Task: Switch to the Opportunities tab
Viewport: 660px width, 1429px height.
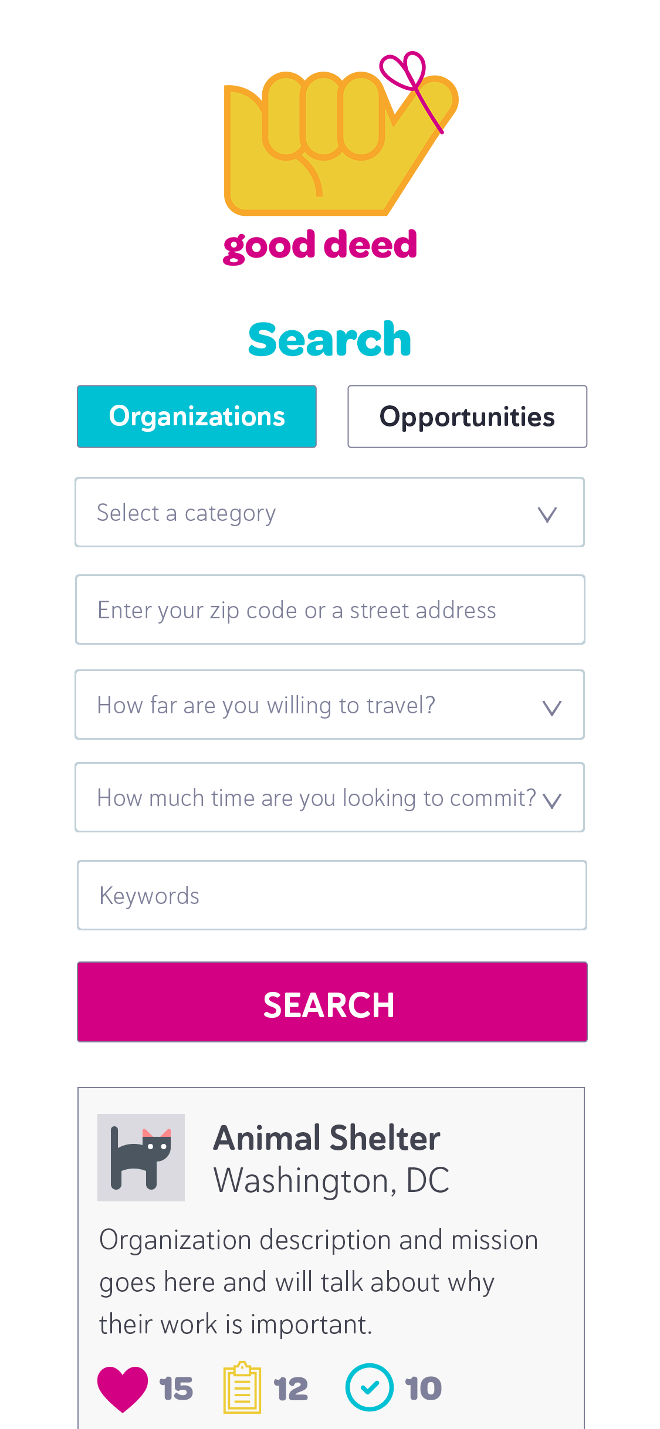Action: click(467, 416)
